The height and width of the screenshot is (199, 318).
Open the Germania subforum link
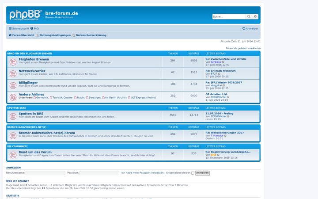42,98
